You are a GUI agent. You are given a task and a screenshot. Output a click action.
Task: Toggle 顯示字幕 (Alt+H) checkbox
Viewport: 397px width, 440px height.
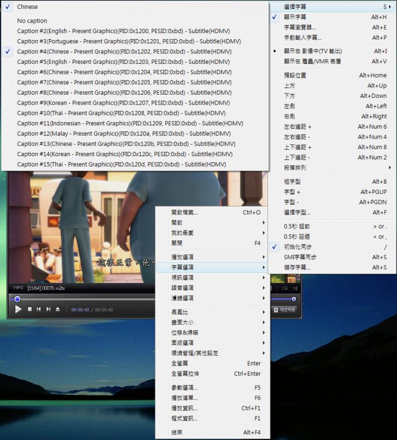[332, 17]
